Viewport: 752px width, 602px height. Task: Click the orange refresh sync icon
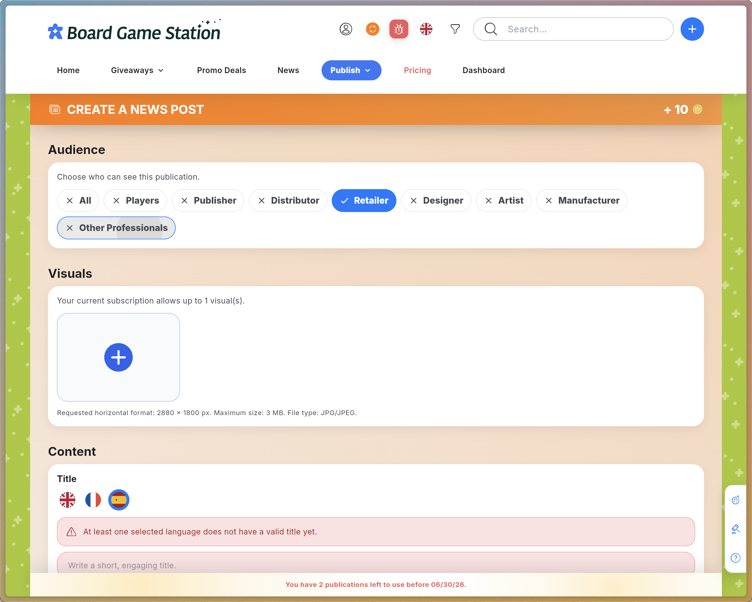372,29
